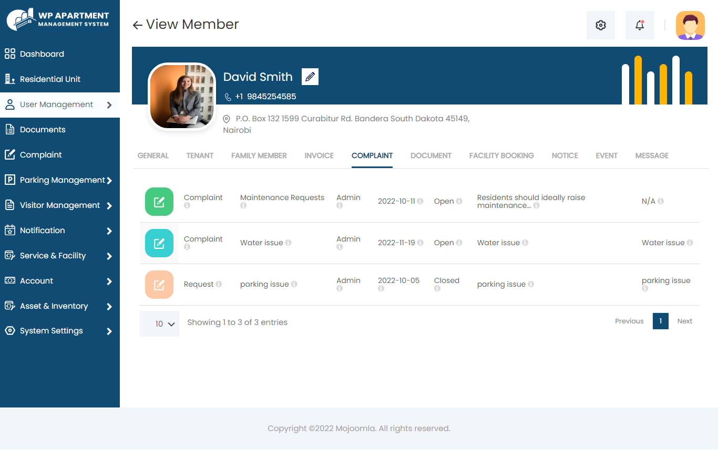Click 'Residents should ideally raise maintenance...' description
This screenshot has width=718, height=450.
[x=531, y=202]
